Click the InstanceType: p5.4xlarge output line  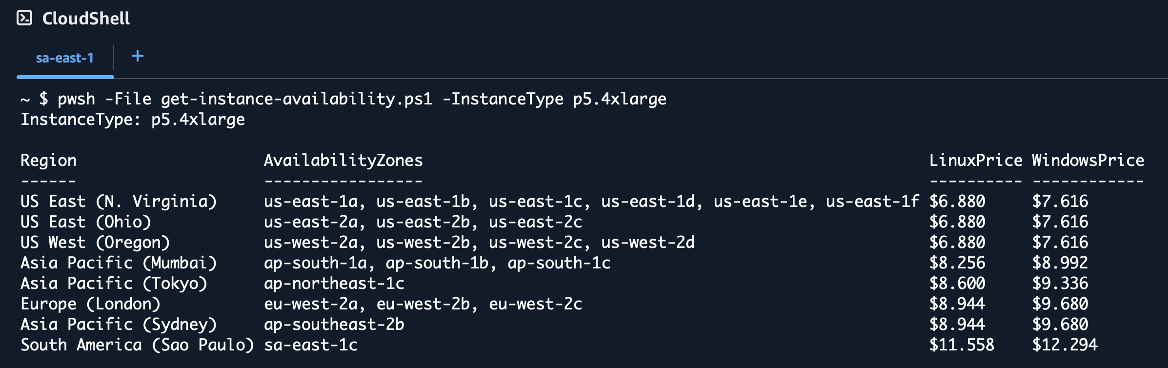click(133, 120)
